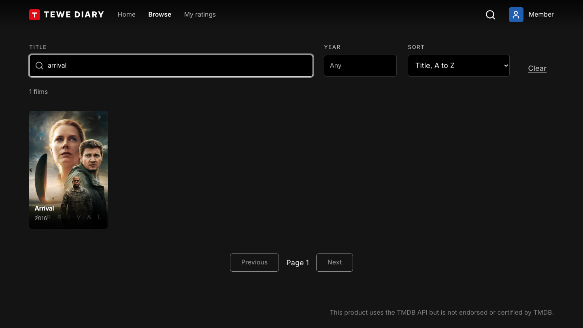Click the blue member avatar icon
This screenshot has width=583, height=328.
[x=516, y=15]
